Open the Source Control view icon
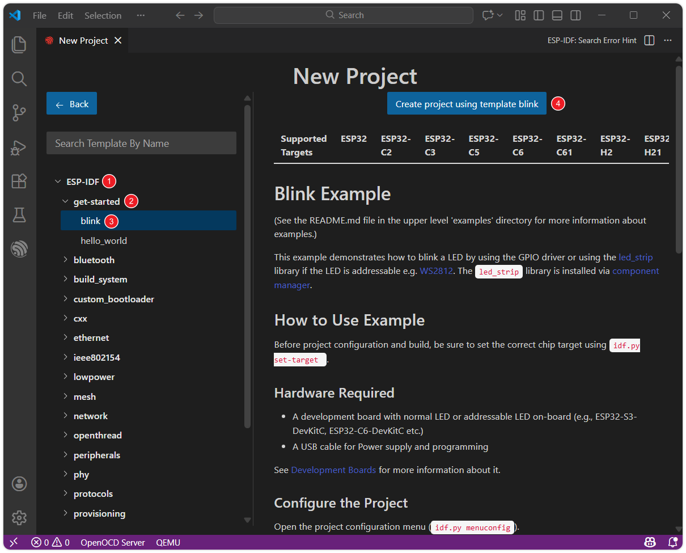686x553 pixels. 19,113
